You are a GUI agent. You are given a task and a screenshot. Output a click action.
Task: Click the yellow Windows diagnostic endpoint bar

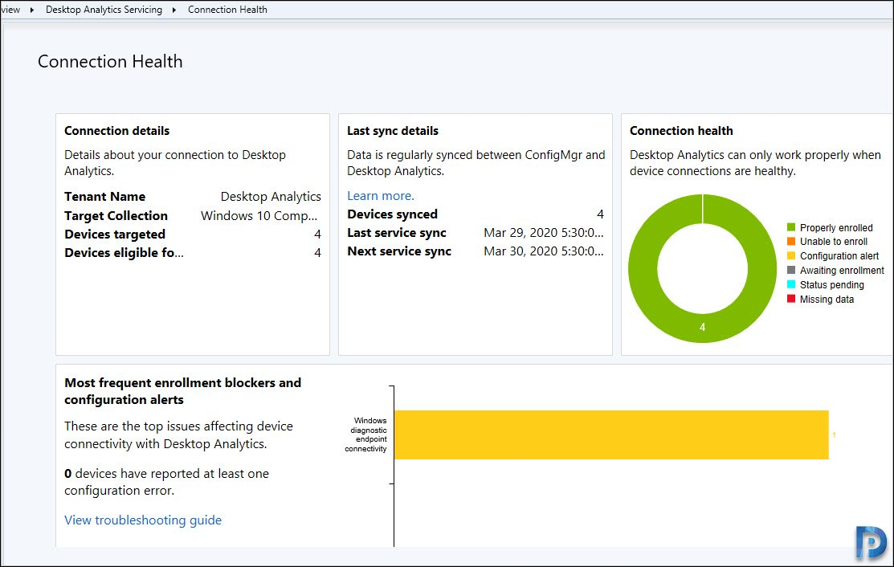click(x=611, y=434)
